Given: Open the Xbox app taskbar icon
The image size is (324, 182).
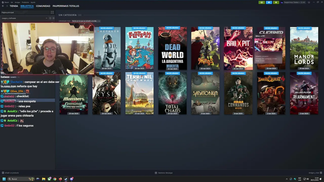Looking at the screenshot, I should (x=49, y=179).
